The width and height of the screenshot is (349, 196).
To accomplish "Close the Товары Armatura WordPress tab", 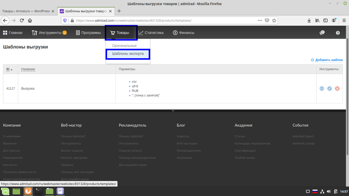I will tap(53, 11).
